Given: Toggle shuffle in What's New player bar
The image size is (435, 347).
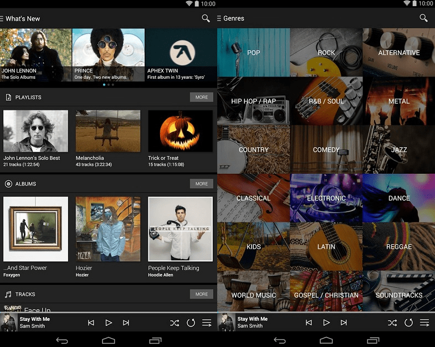Looking at the screenshot, I should coord(175,323).
